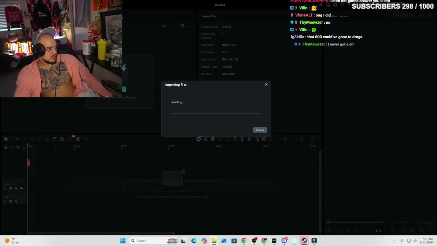Click the timeline marker shield icon

click(235, 139)
